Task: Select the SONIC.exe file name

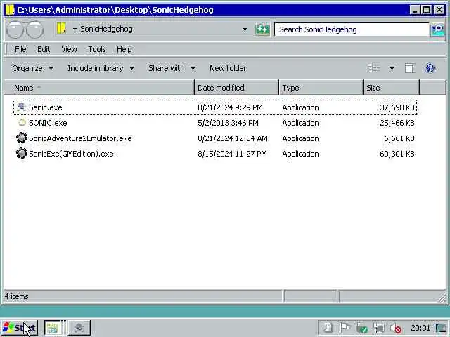Action: (48, 123)
